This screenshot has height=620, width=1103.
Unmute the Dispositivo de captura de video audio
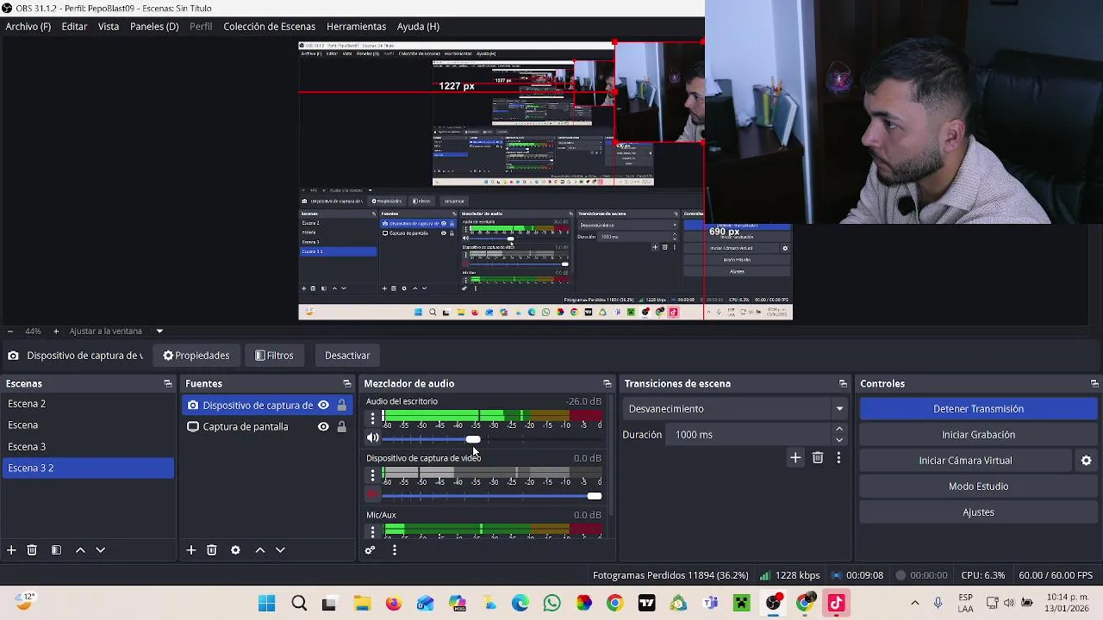point(372,494)
